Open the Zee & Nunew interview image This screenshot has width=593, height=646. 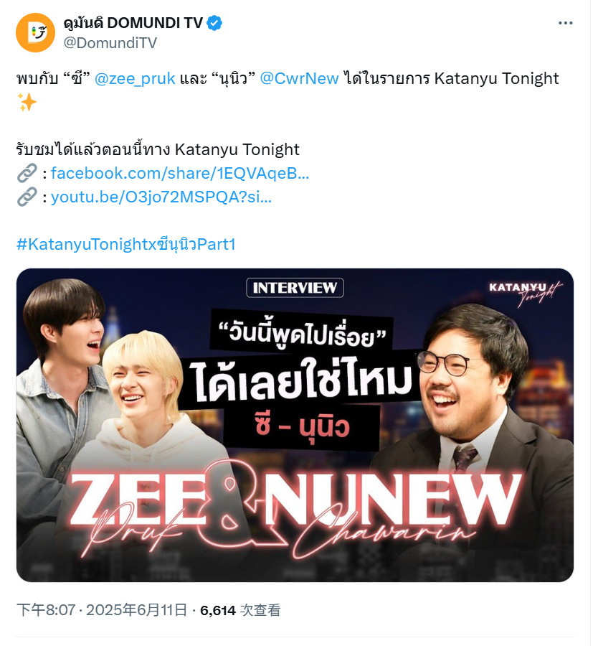tap(295, 425)
